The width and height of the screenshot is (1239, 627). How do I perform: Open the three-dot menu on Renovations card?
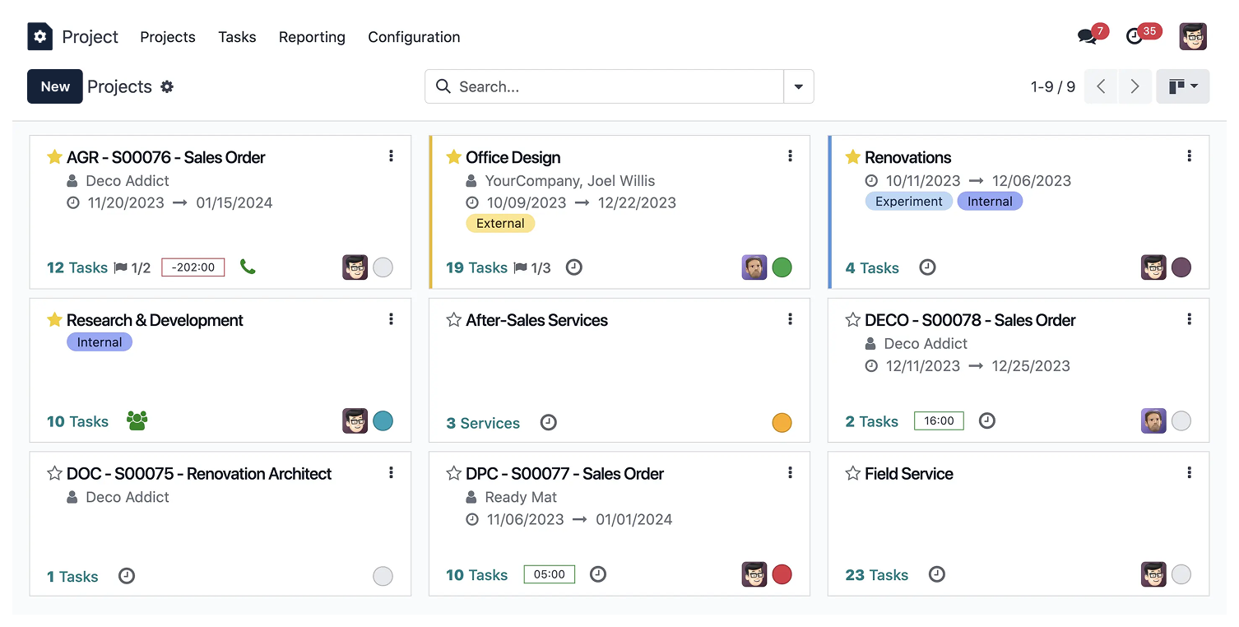(1189, 156)
